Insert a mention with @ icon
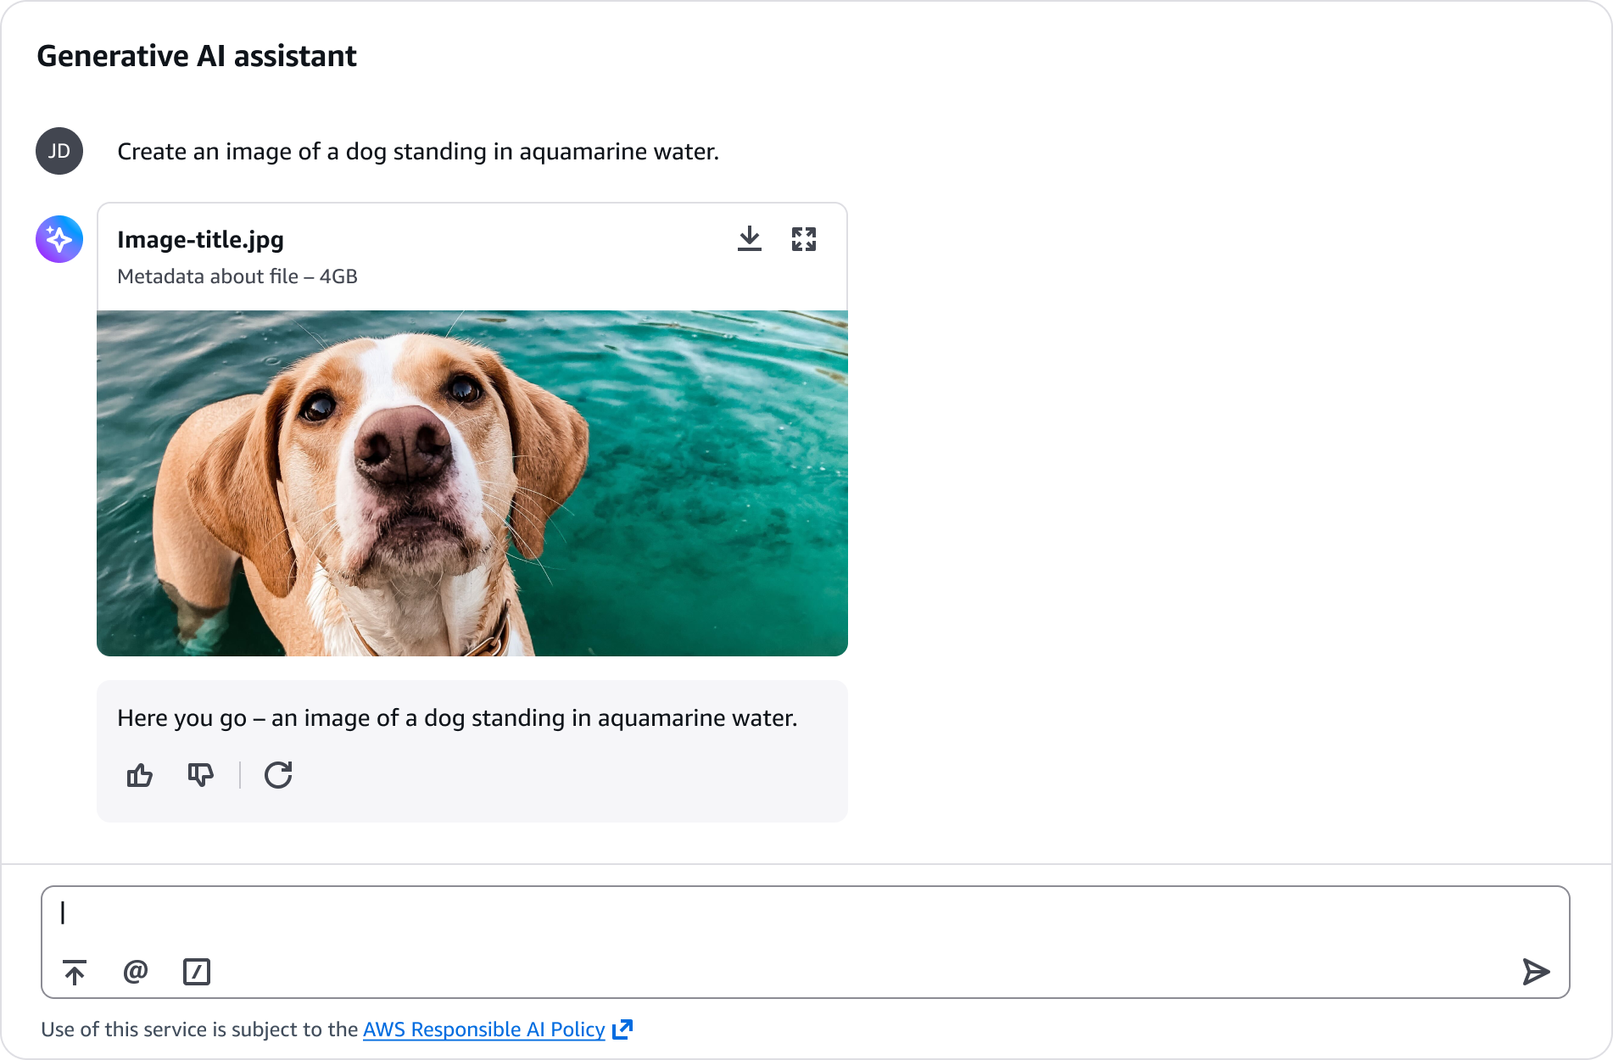This screenshot has height=1060, width=1613. [x=136, y=972]
